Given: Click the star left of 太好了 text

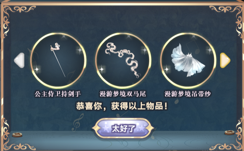Looking at the screenshot, I should coord(106,128).
